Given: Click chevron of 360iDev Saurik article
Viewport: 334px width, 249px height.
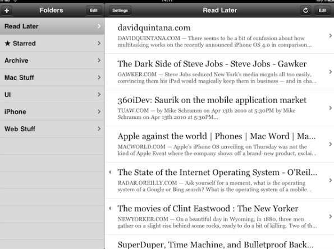Looking at the screenshot, I should click(331, 108).
